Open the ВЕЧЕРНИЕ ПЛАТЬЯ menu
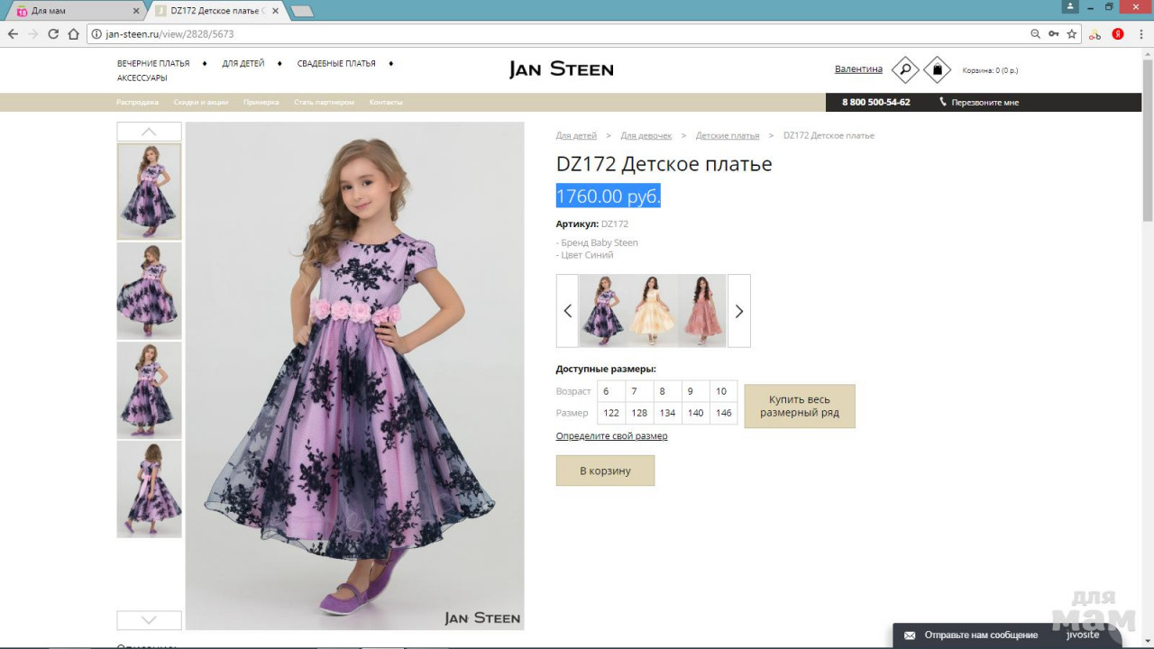1154x649 pixels. tap(153, 64)
